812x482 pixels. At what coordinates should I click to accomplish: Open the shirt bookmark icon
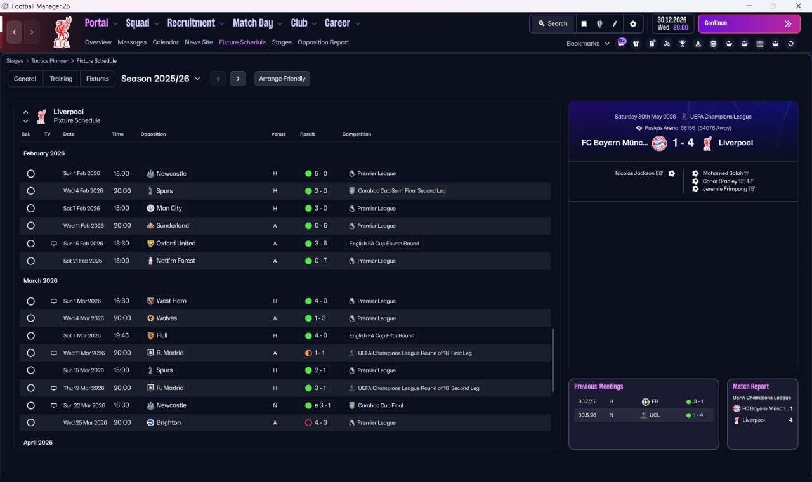coord(636,44)
